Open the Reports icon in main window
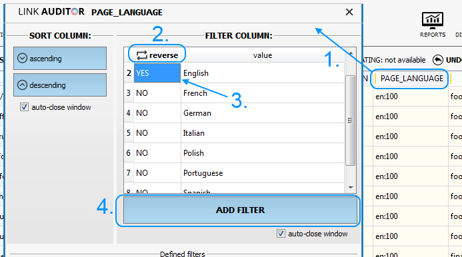Image resolution: width=462 pixels, height=257 pixels. pos(433,25)
